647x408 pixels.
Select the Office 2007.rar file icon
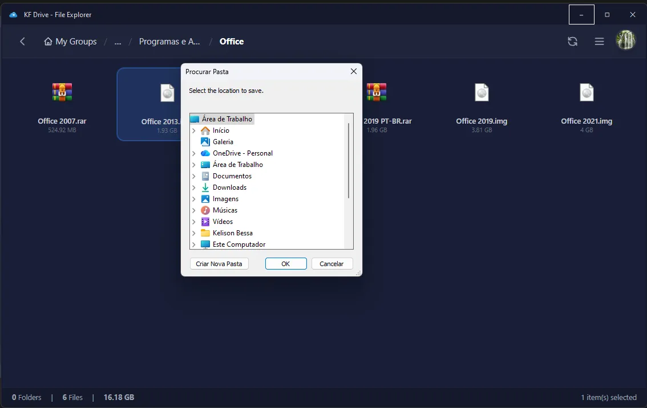pyautogui.click(x=62, y=92)
